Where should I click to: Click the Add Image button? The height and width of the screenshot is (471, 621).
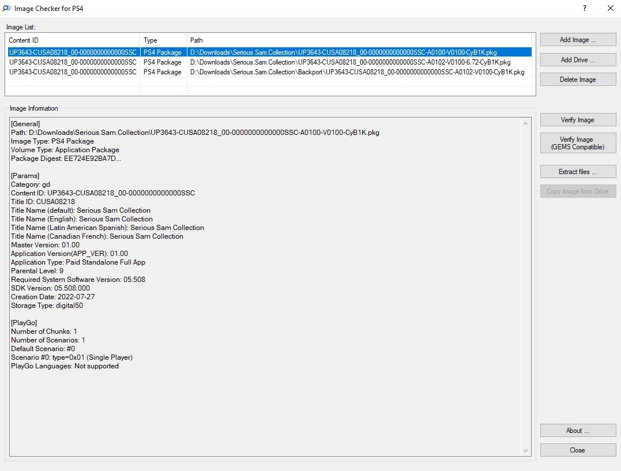pos(578,40)
